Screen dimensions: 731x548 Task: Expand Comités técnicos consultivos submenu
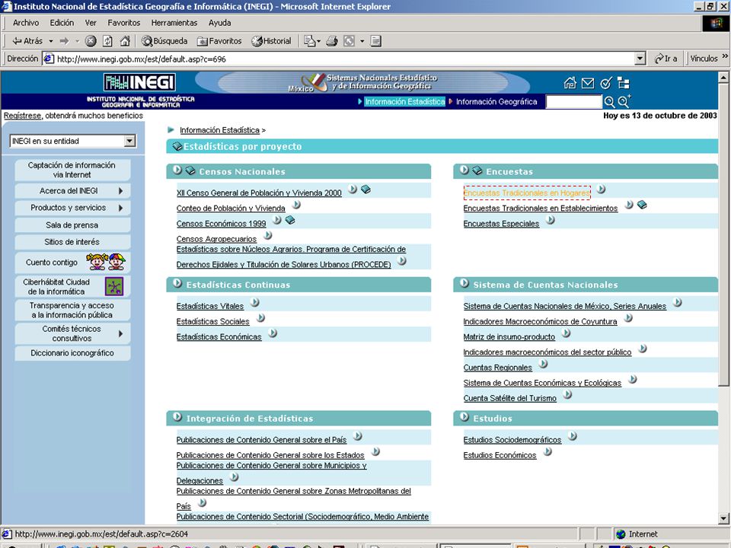[121, 333]
